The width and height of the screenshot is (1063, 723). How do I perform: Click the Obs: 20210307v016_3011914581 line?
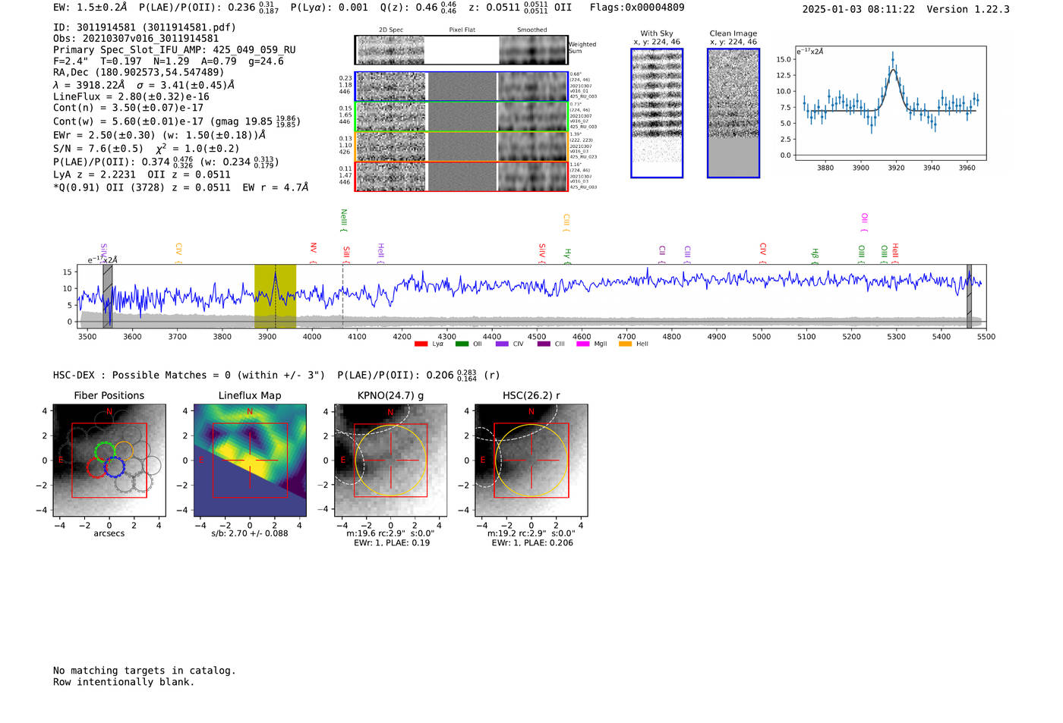(x=136, y=39)
